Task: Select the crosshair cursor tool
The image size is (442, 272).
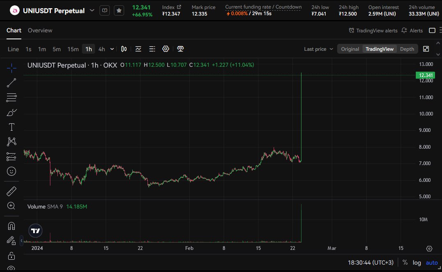Action: (11, 68)
